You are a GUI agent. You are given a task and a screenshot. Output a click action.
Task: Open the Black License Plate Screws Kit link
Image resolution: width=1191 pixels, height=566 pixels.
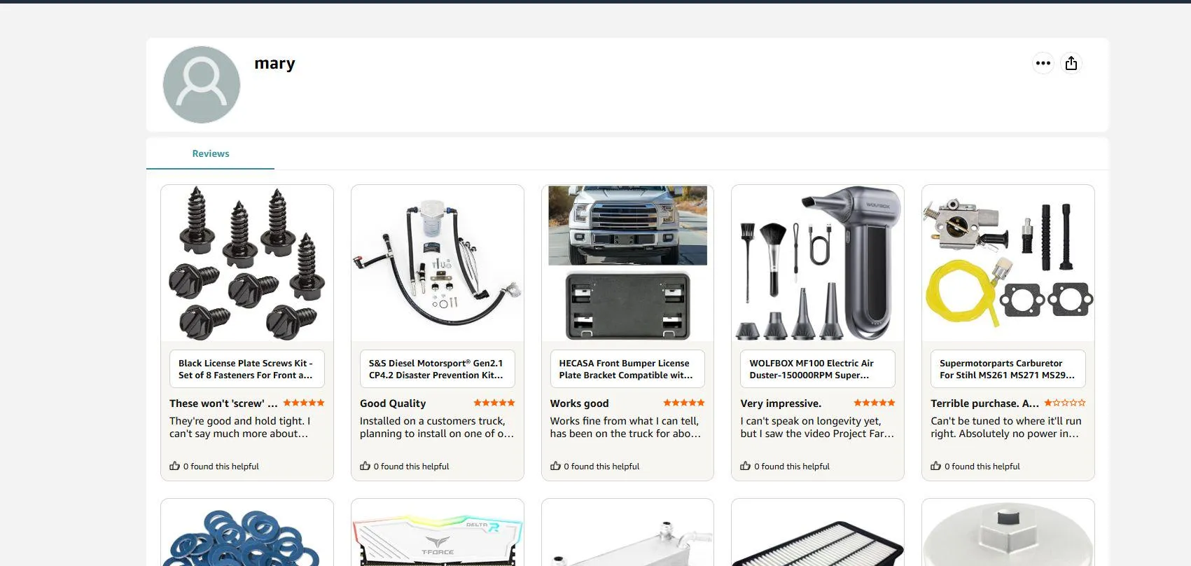[x=247, y=369]
